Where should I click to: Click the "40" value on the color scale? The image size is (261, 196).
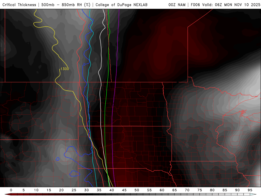pos(112,190)
